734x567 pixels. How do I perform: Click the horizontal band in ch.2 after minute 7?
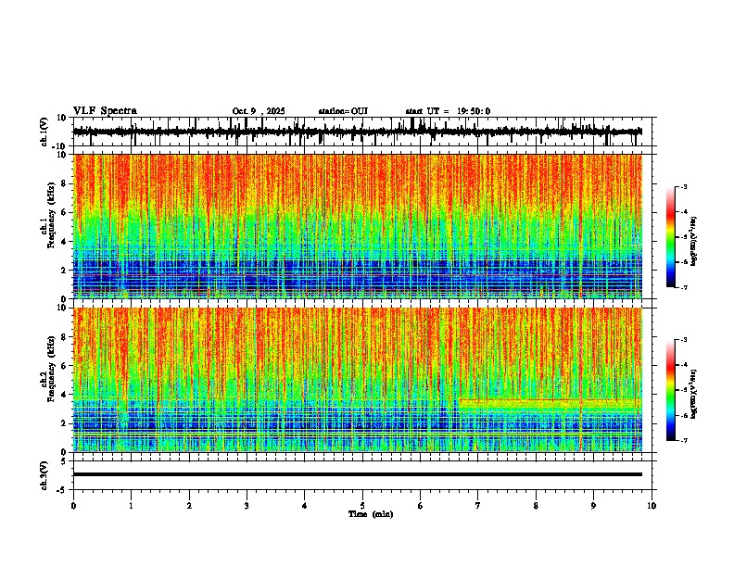point(550,405)
